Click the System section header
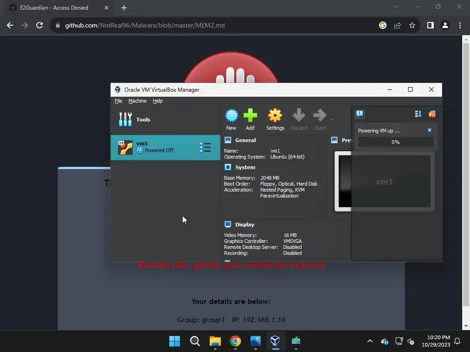Viewport: 470px width, 352px height. coord(245,167)
